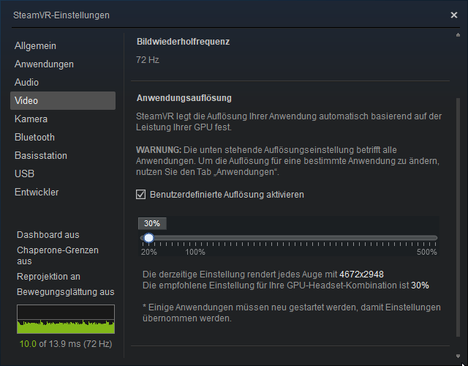The height and width of the screenshot is (366, 468).
Task: Open the Basisstation tab
Action: point(41,156)
